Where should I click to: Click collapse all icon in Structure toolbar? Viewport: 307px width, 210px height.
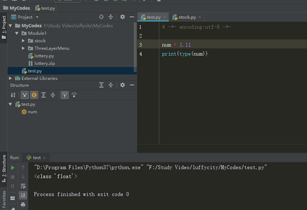[x=53, y=95]
